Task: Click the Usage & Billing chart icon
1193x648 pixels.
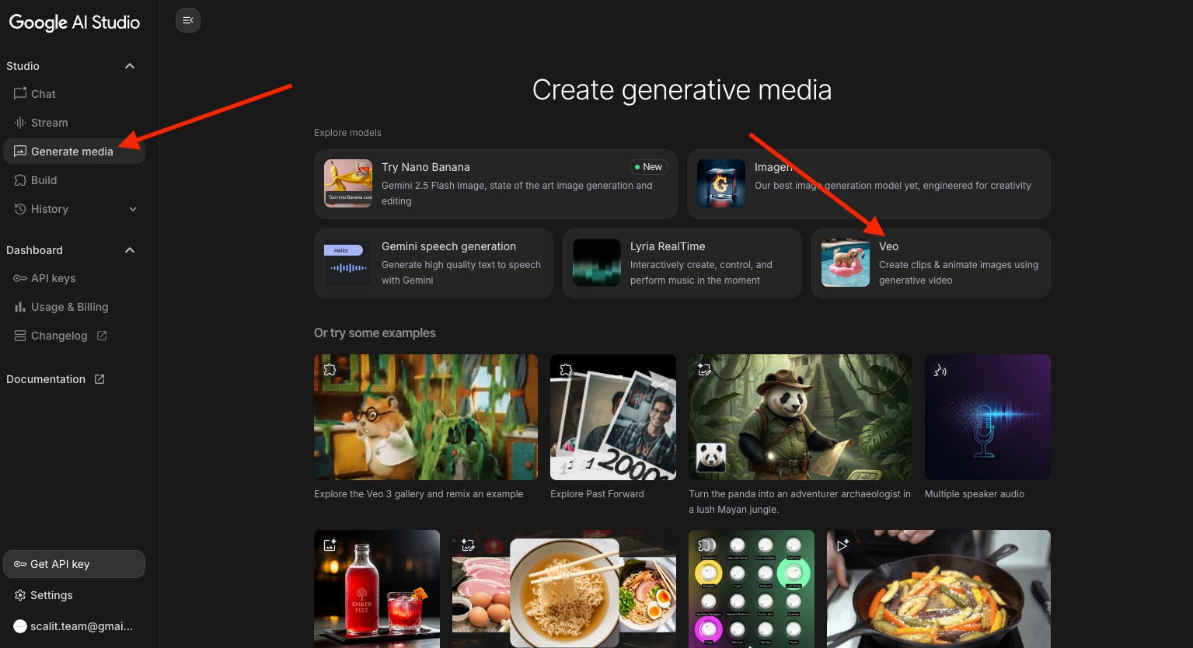Action: [x=20, y=307]
